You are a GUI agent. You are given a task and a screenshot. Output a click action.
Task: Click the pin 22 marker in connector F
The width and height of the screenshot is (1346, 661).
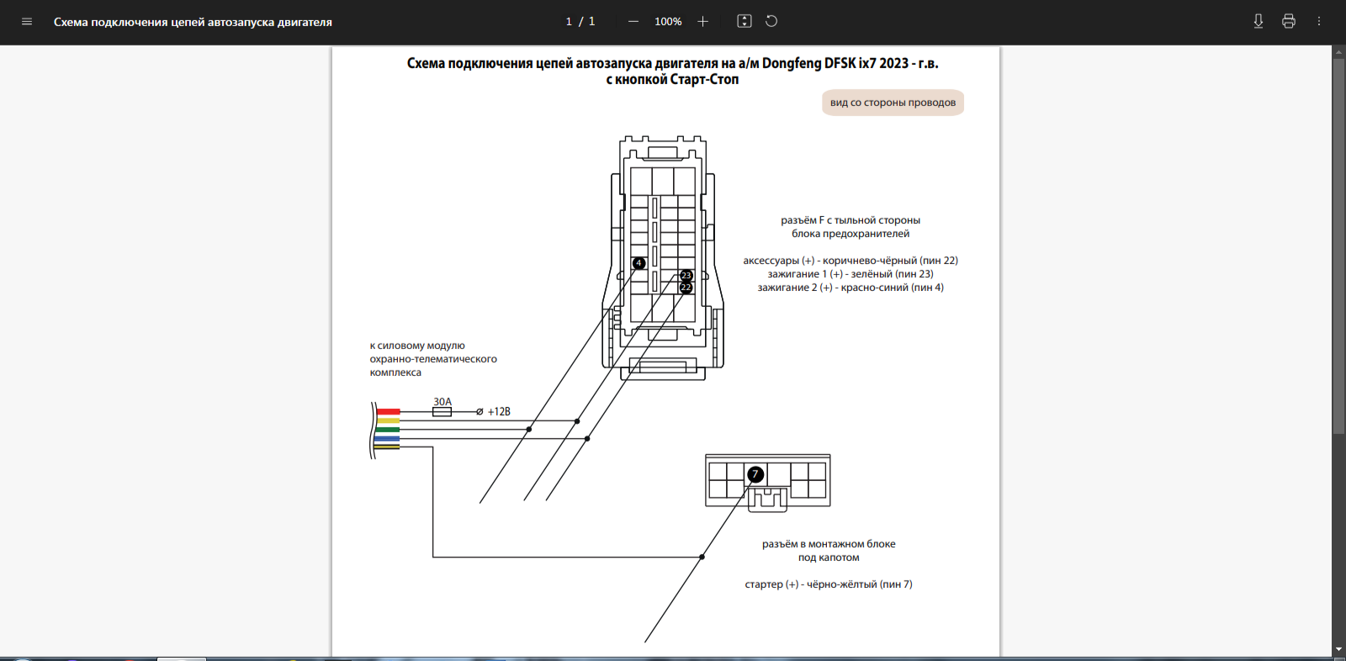pyautogui.click(x=686, y=288)
